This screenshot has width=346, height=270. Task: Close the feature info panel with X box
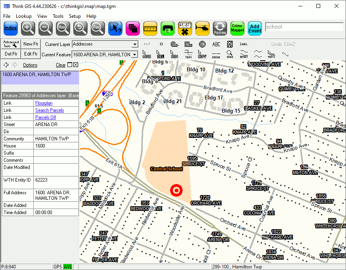coord(76,65)
